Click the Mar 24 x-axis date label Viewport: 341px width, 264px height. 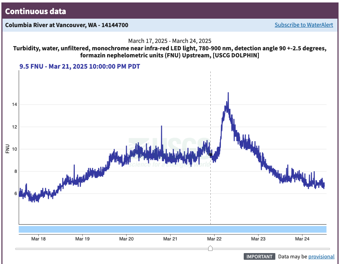point(302,239)
